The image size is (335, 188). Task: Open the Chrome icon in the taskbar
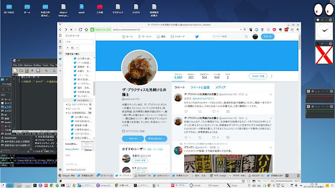(x=51, y=185)
